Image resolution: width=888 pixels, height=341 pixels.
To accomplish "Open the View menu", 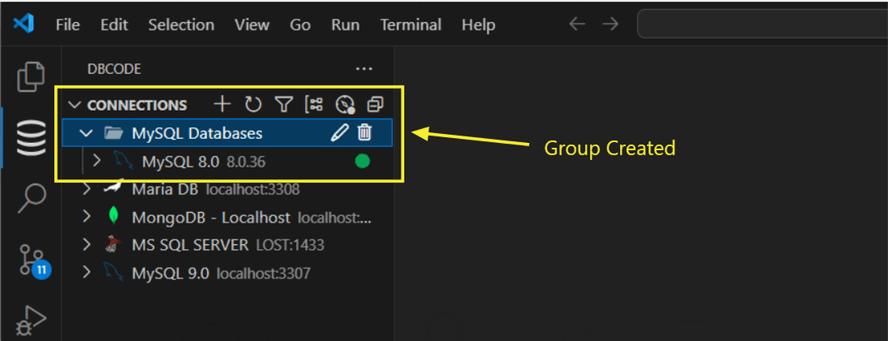I will pos(252,25).
